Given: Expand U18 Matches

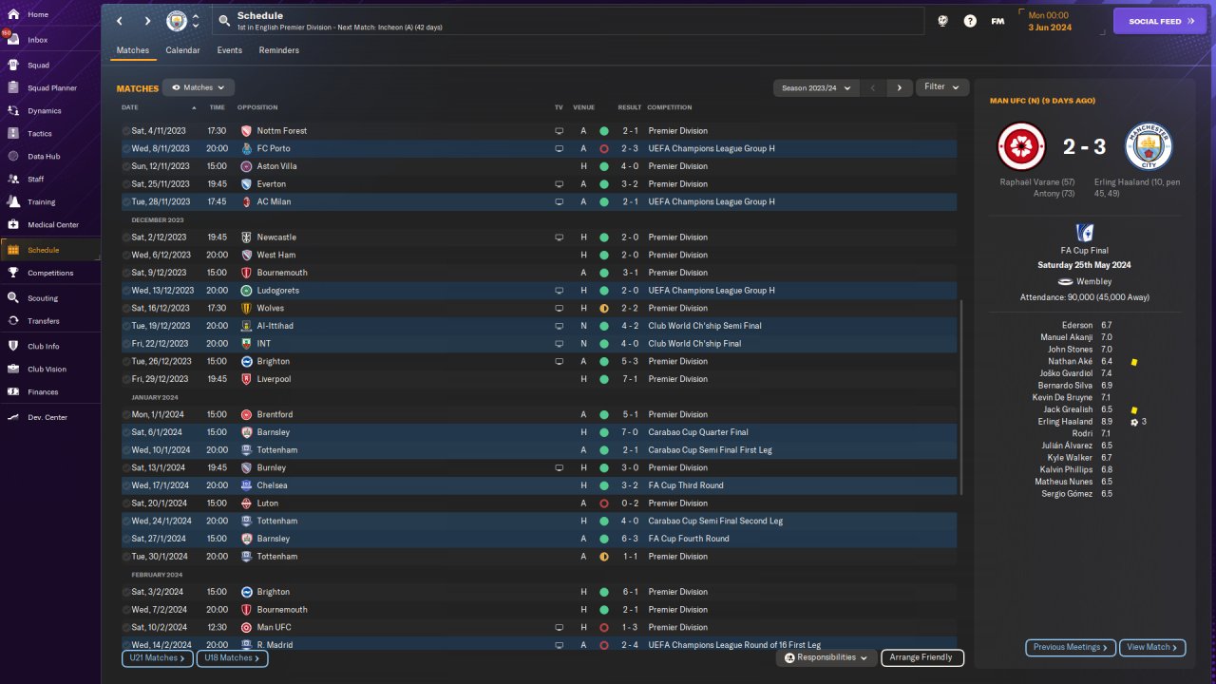Looking at the screenshot, I should [232, 657].
